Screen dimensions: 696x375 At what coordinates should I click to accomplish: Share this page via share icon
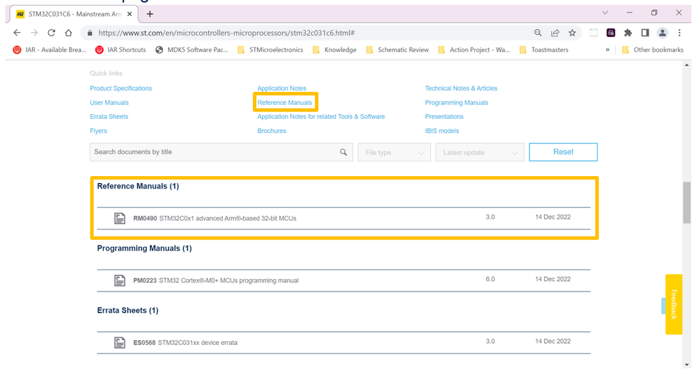coord(555,33)
